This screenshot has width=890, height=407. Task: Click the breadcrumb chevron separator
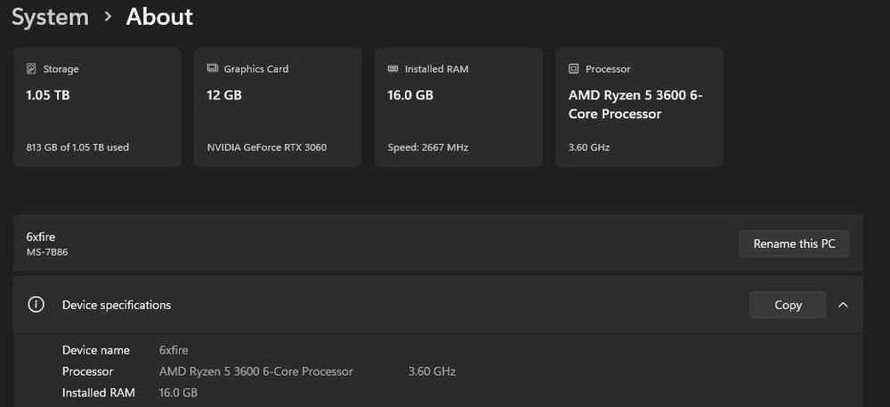108,16
